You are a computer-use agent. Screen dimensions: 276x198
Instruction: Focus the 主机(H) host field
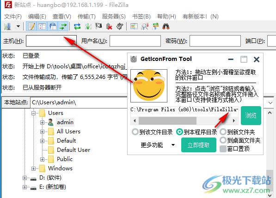point(51,41)
